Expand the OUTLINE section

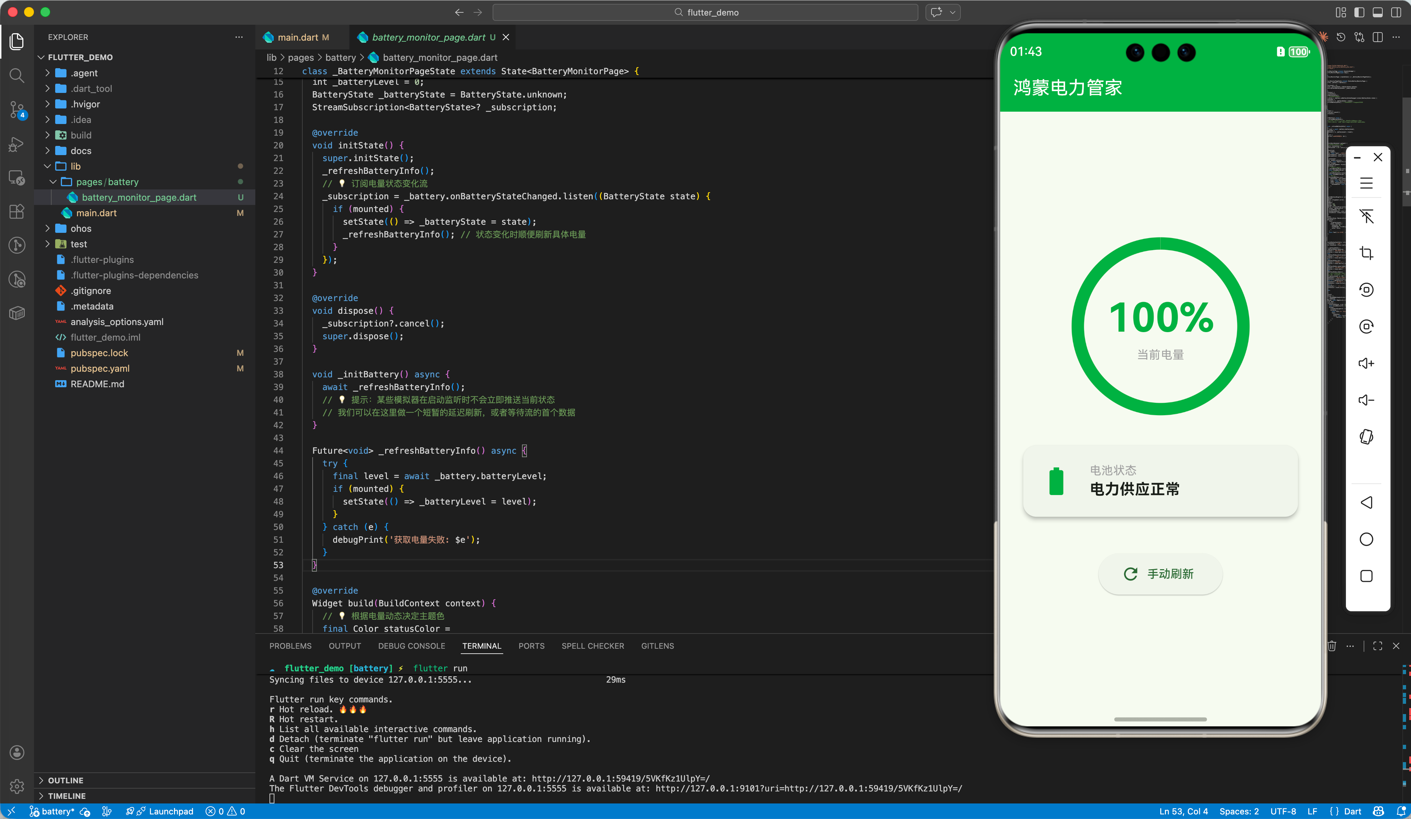coord(65,780)
